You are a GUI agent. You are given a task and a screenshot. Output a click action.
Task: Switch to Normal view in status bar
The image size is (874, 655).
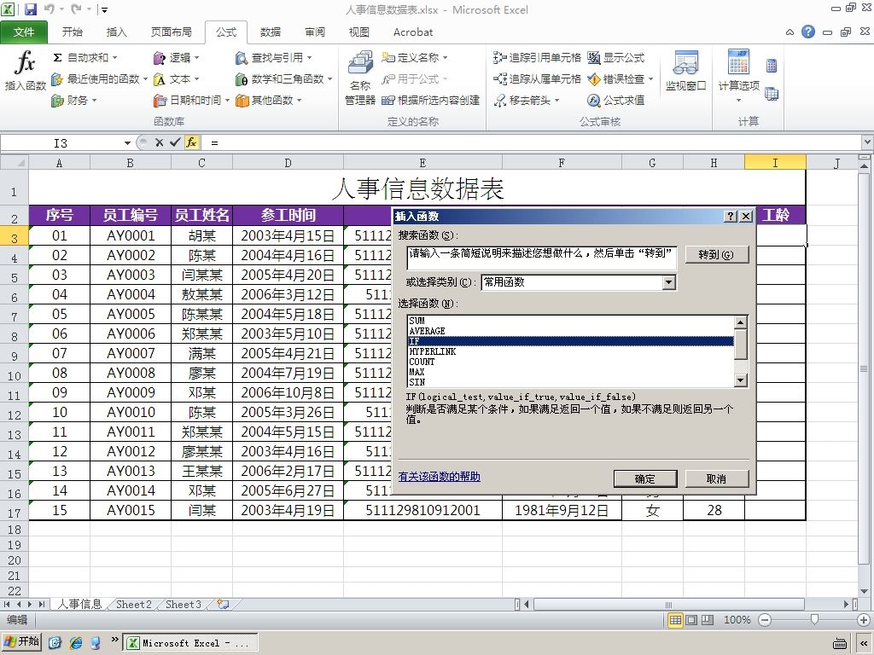coord(675,620)
